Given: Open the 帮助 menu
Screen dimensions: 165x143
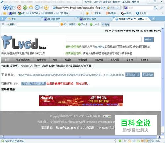Looking at the screenshot, I should pyautogui.click(x=136, y=2).
